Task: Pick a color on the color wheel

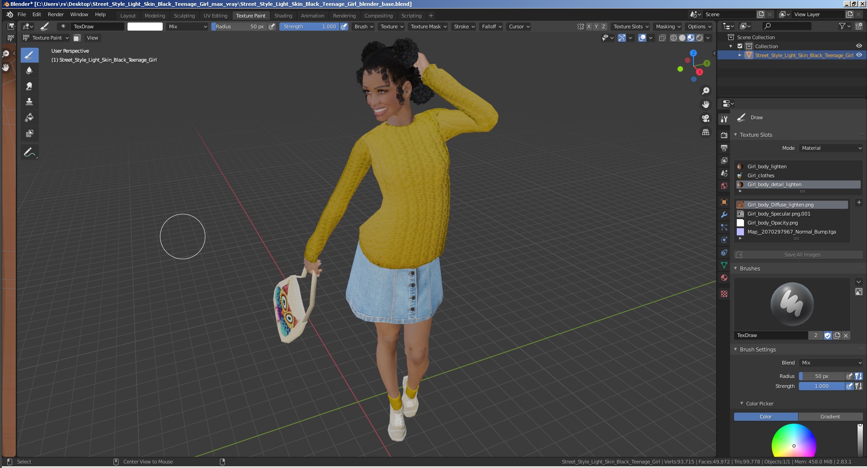Action: coord(794,441)
